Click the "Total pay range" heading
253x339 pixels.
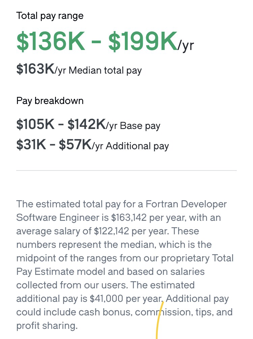(x=50, y=16)
